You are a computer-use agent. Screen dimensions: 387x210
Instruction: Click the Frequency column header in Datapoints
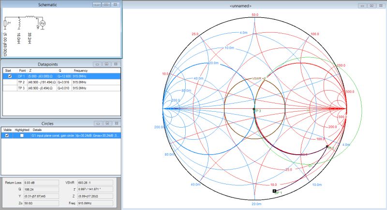[80, 70]
